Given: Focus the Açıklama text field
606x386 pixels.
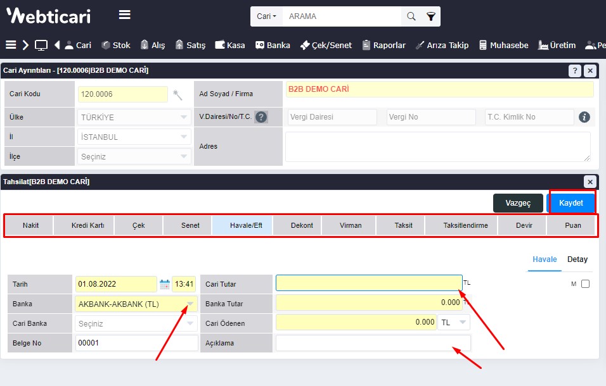Looking at the screenshot, I should point(373,343).
